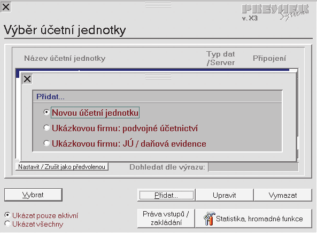Image resolution: width=317 pixels, height=233 pixels.
Task: Click the 'Název účetní jednotky' column header
Action: pyautogui.click(x=65, y=58)
